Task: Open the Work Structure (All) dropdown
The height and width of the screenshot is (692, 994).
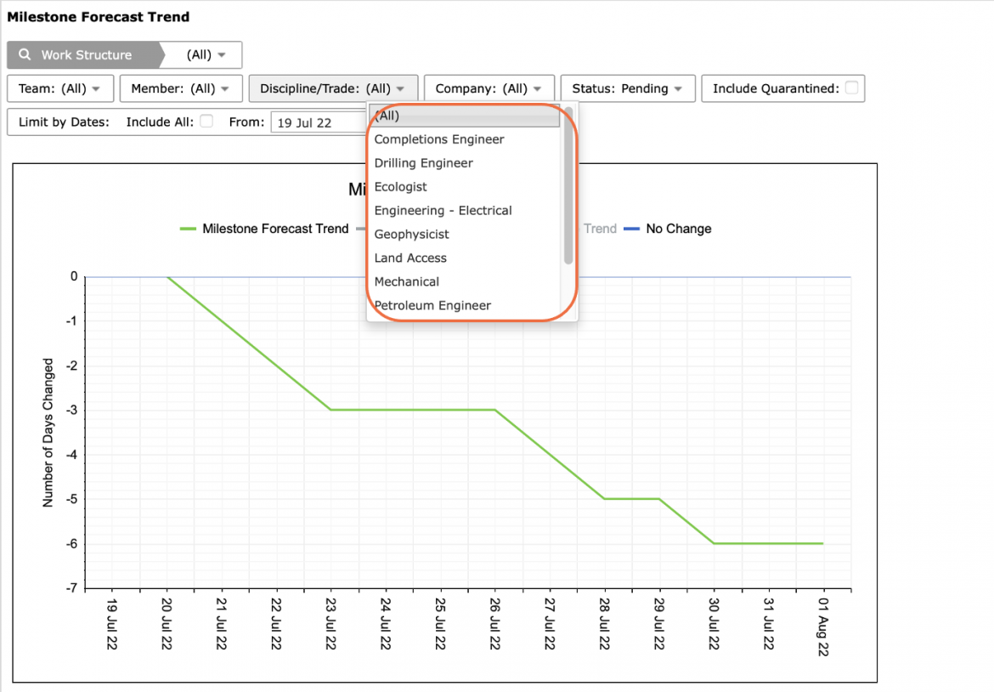Action: point(206,54)
